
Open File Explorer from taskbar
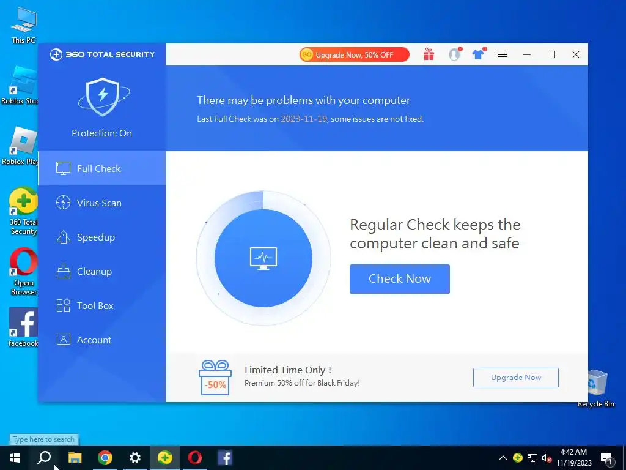pyautogui.click(x=75, y=458)
